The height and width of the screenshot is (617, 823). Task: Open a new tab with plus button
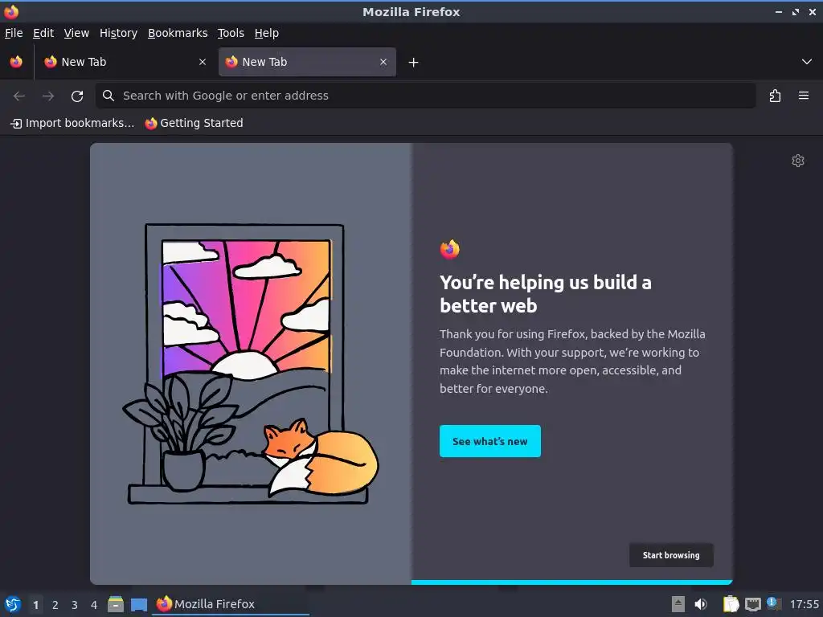pos(414,63)
